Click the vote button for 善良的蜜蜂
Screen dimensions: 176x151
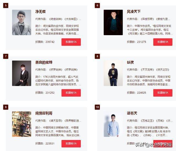tap(71, 93)
